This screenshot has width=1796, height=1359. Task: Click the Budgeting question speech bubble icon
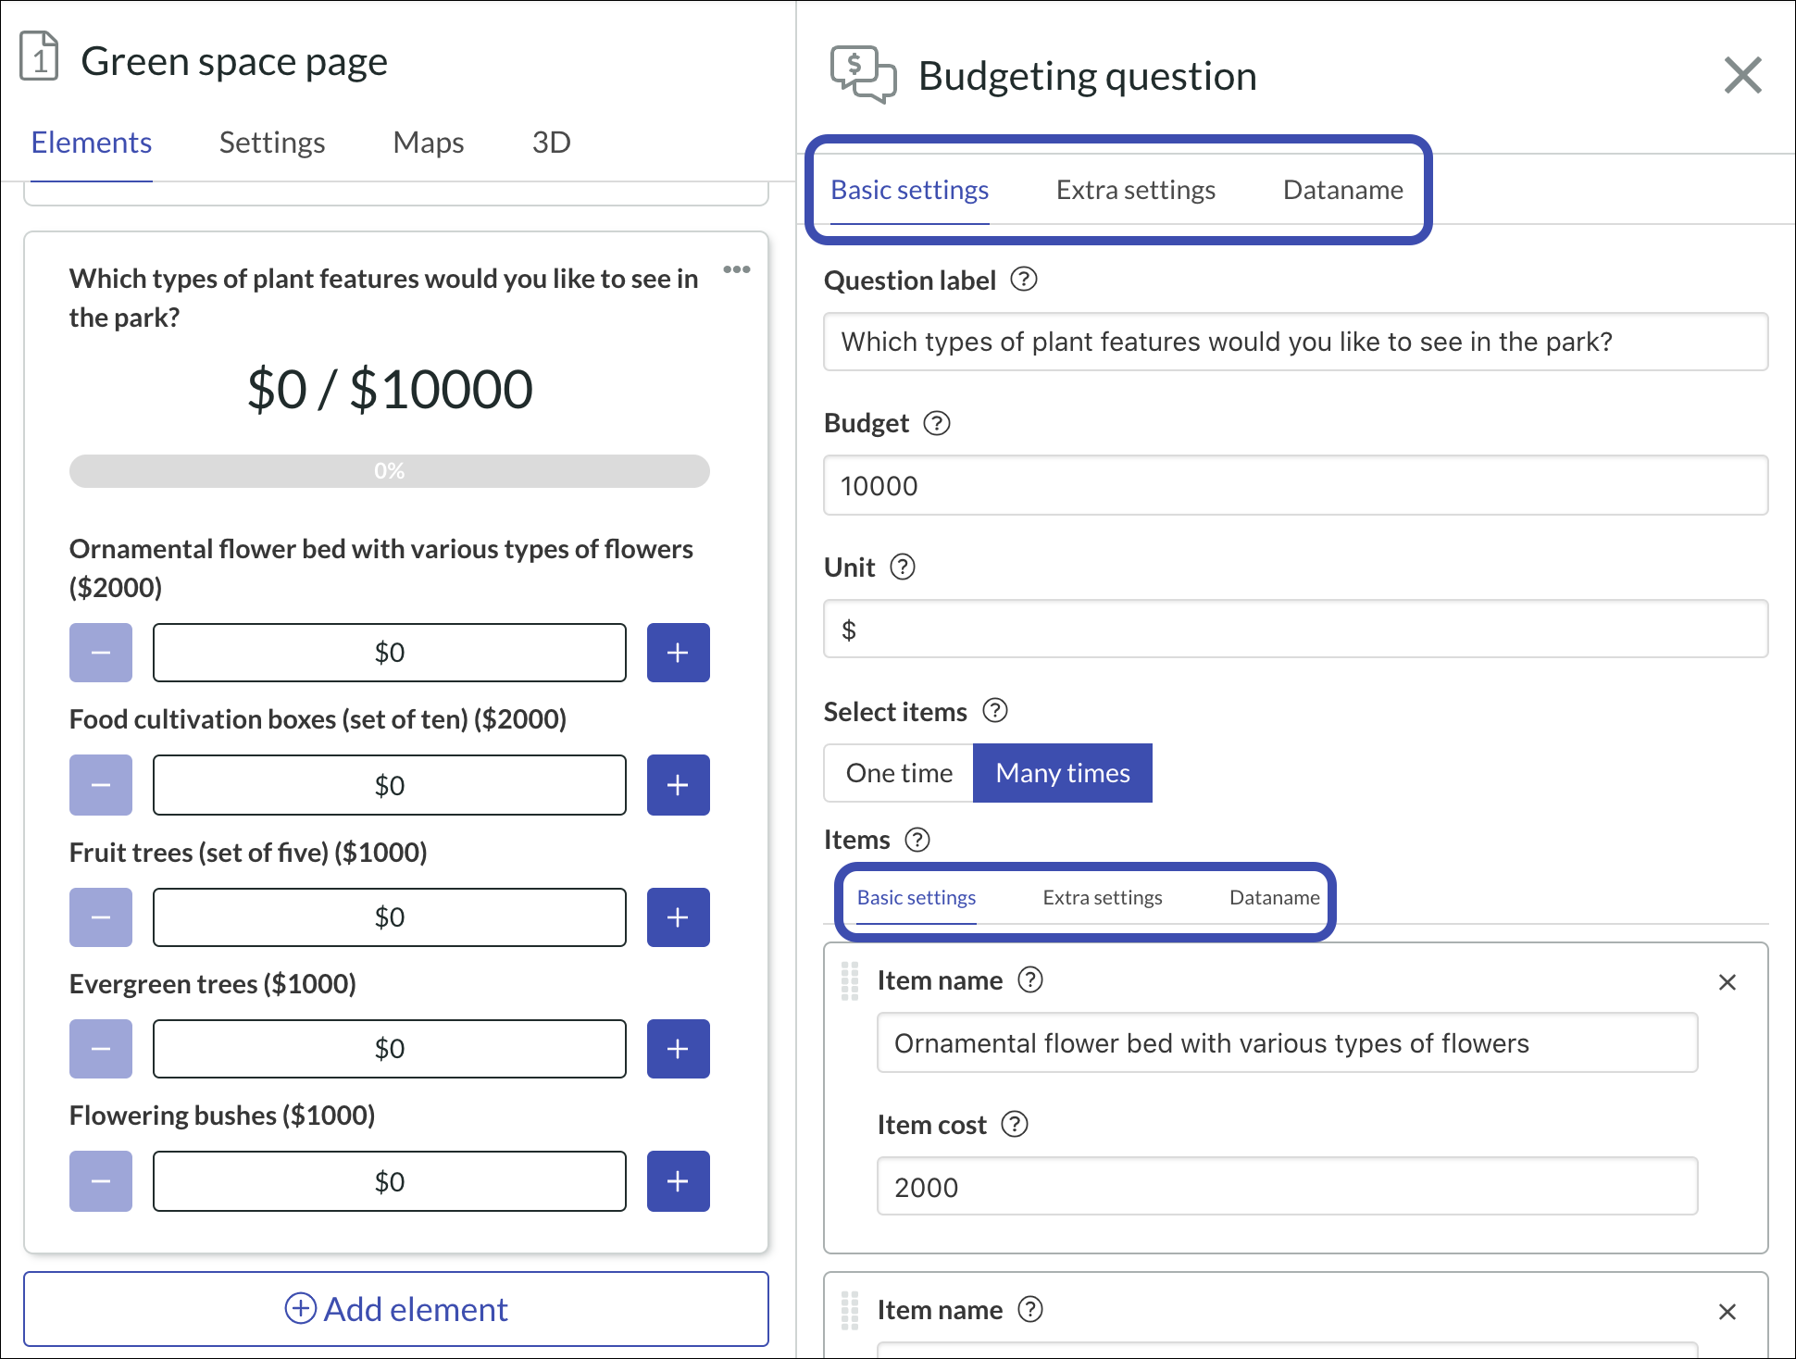coord(863,75)
